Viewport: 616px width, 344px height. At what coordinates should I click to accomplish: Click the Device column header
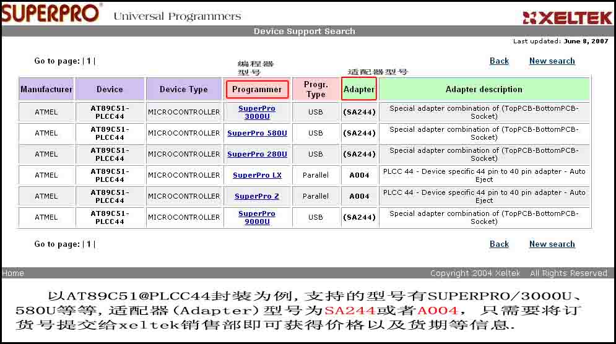(110, 89)
